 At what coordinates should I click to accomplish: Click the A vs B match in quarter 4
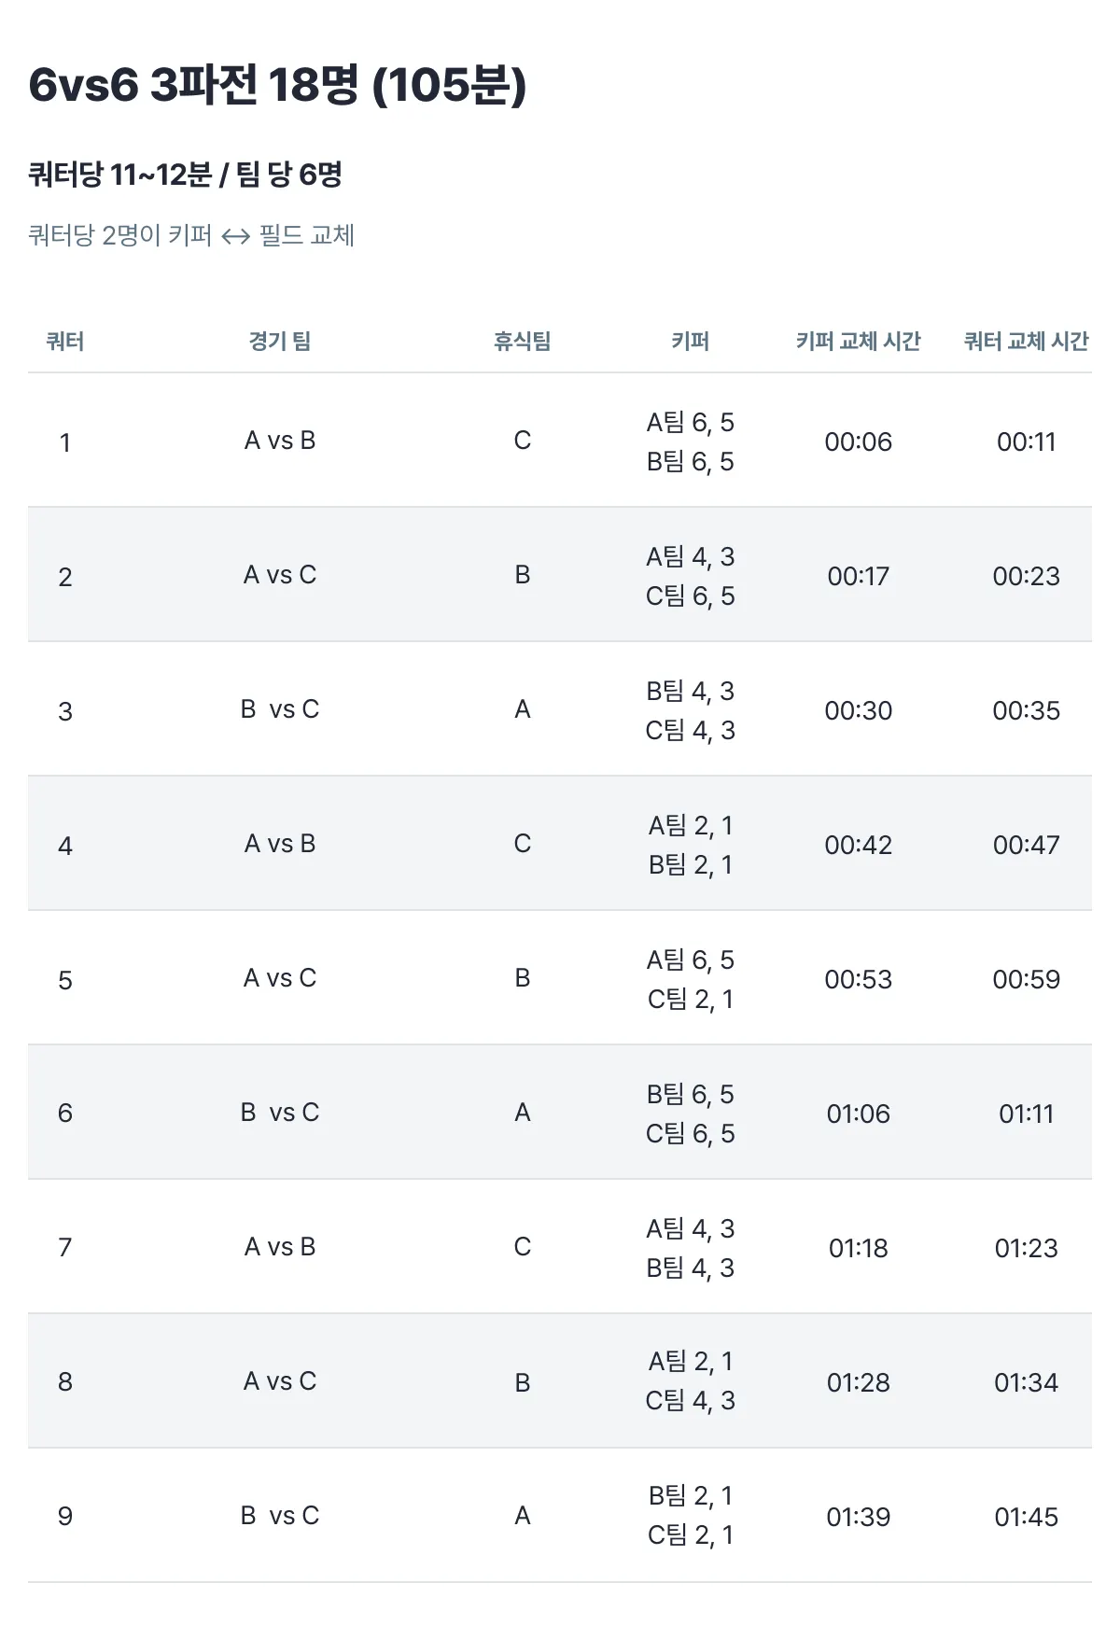tap(280, 844)
